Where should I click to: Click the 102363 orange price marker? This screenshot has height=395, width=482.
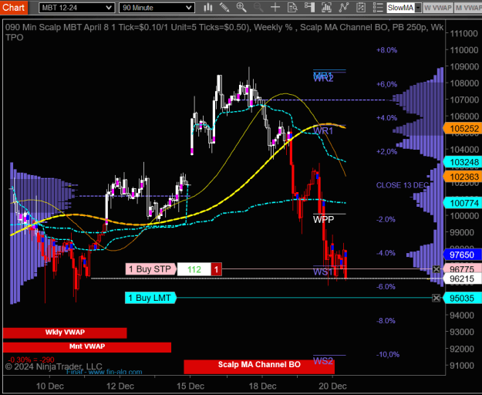462,177
